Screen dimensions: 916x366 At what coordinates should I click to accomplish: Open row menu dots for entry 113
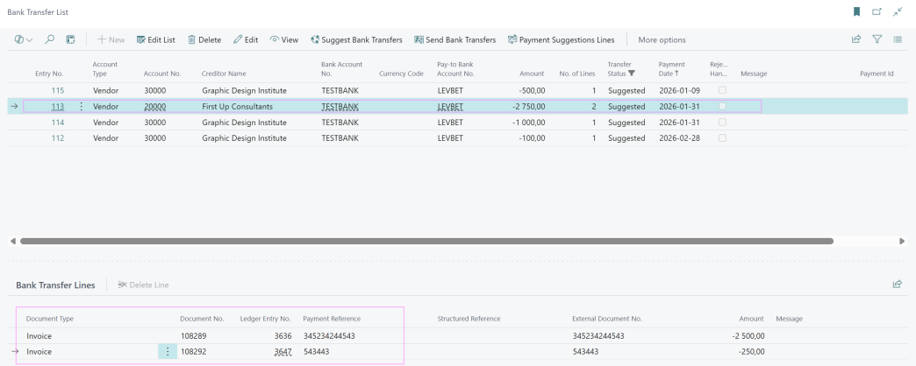coord(82,107)
